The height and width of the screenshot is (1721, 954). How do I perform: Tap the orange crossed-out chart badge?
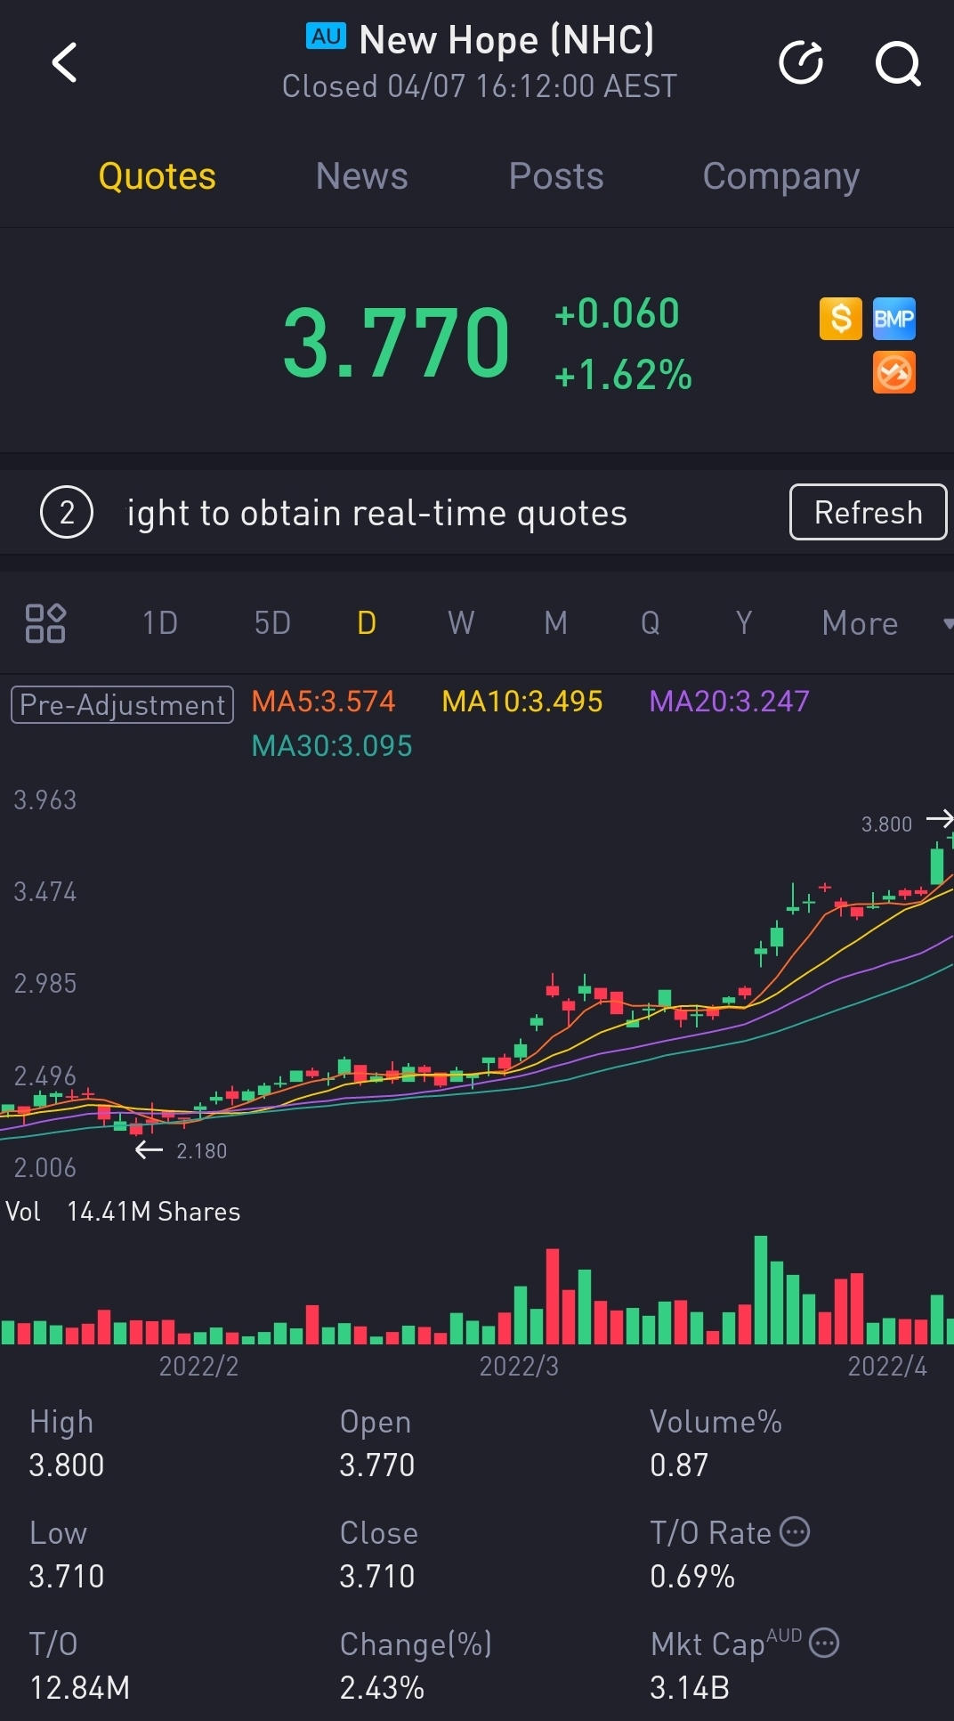click(893, 372)
